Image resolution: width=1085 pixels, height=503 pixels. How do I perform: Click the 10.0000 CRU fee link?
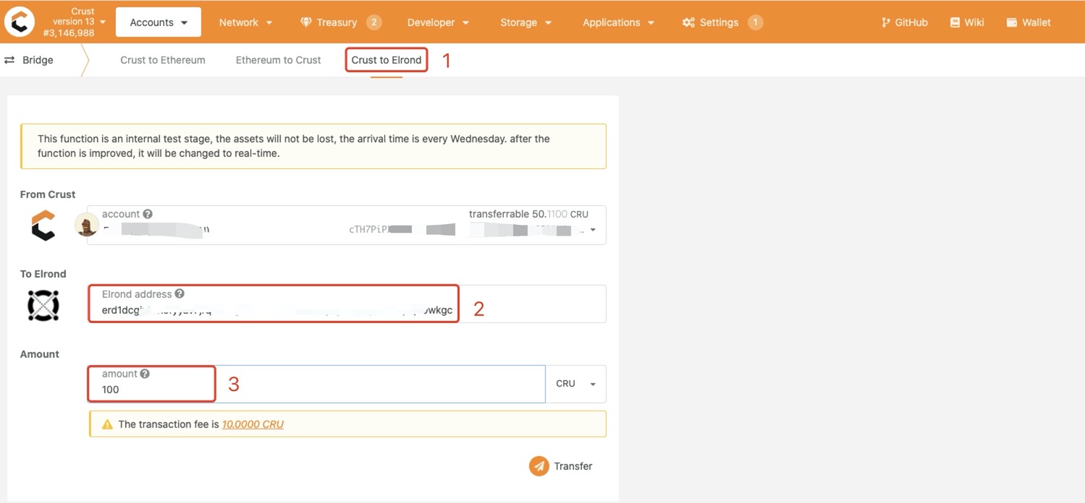(253, 424)
